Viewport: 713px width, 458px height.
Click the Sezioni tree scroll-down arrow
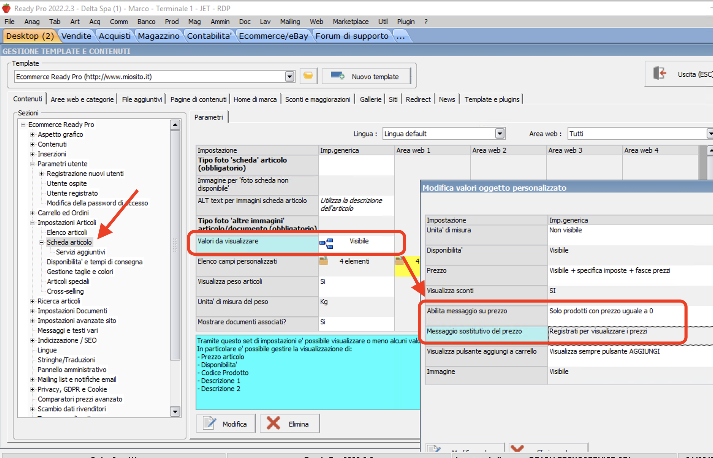coord(175,412)
